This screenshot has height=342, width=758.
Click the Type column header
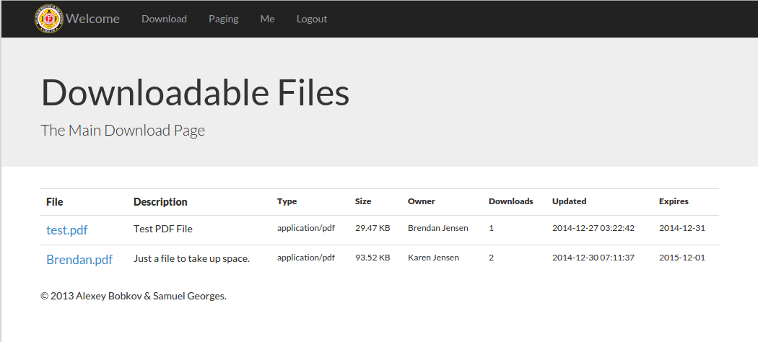pos(287,201)
